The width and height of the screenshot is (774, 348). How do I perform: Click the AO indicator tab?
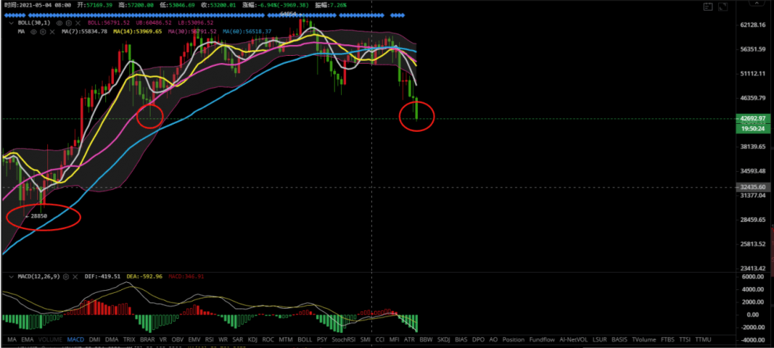493,339
